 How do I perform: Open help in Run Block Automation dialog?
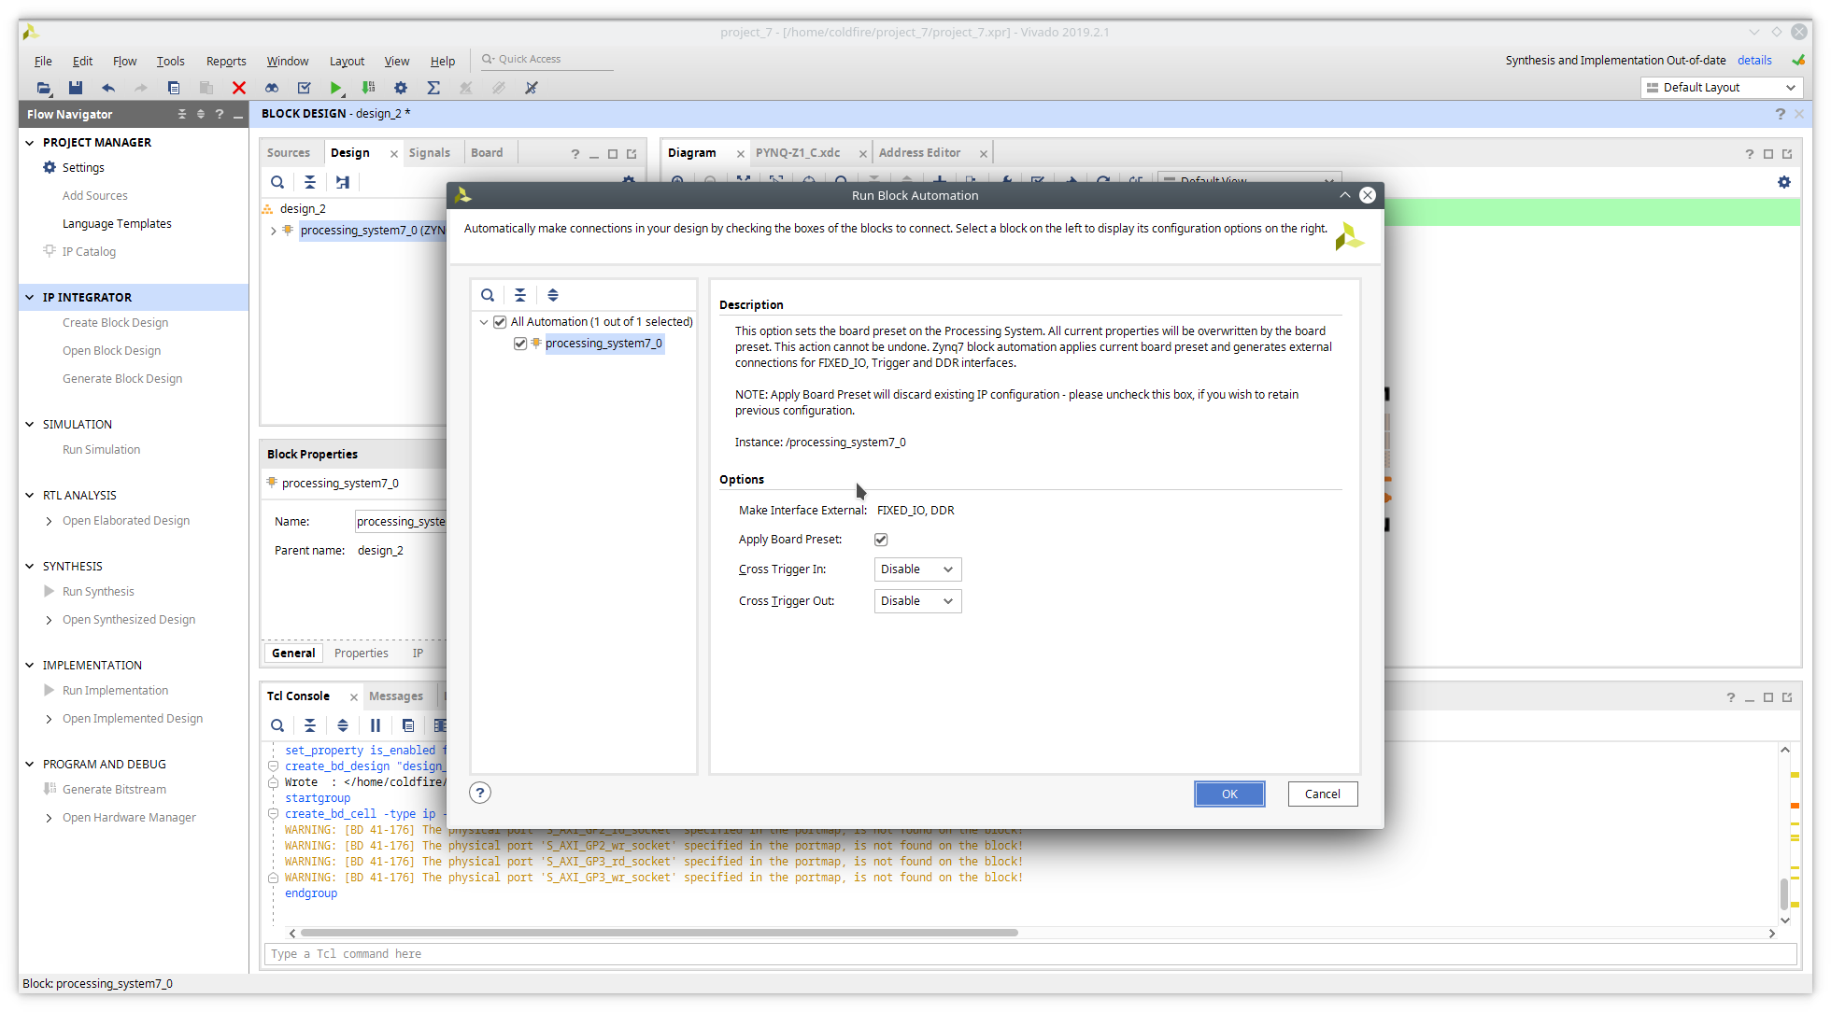point(480,793)
